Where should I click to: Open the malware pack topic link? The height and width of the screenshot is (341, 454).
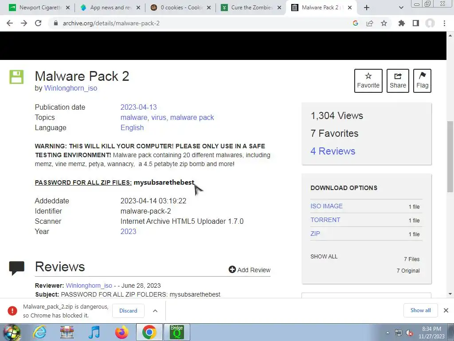pyautogui.click(x=192, y=117)
